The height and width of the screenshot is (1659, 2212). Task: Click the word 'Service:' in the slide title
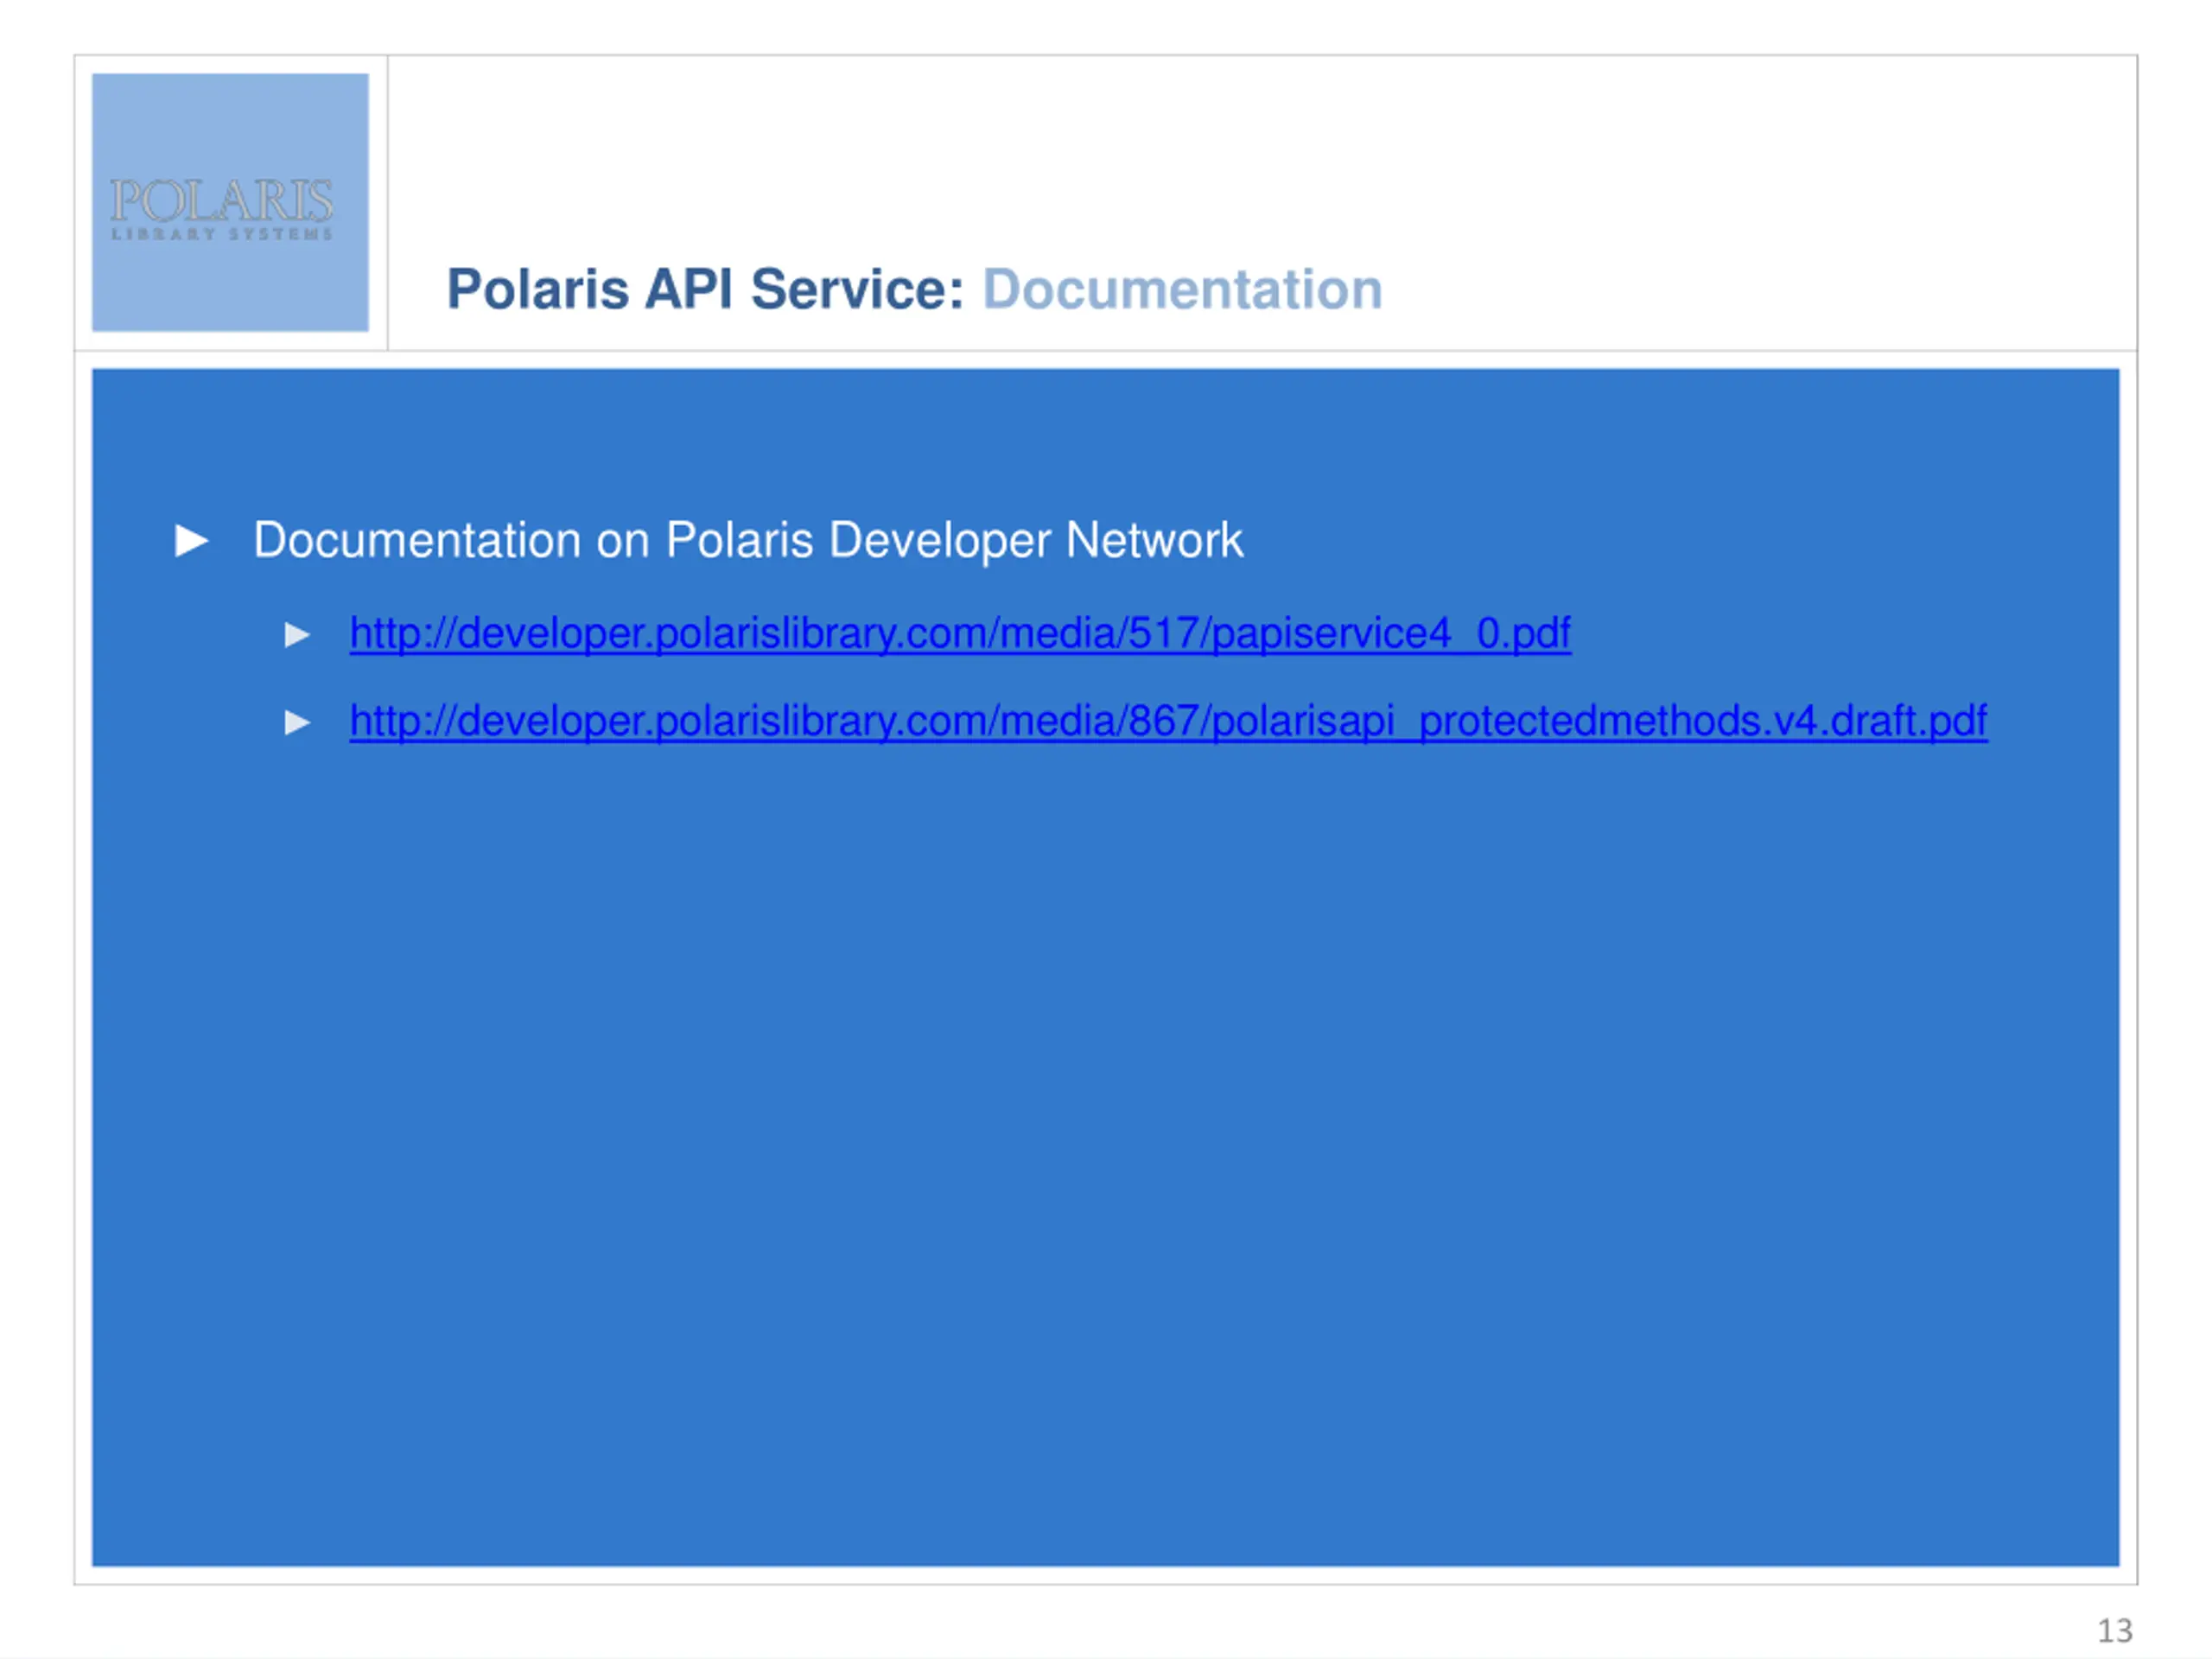point(857,290)
